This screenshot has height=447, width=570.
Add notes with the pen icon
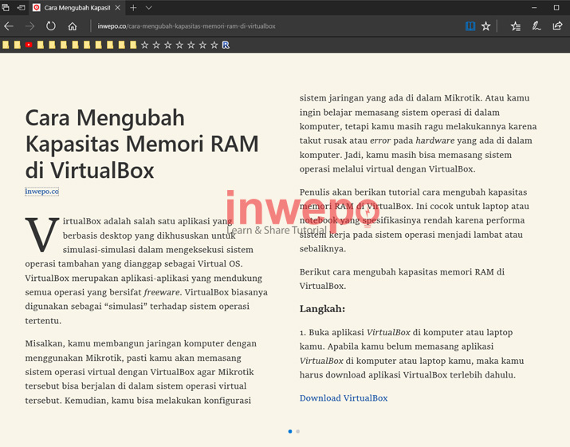537,26
